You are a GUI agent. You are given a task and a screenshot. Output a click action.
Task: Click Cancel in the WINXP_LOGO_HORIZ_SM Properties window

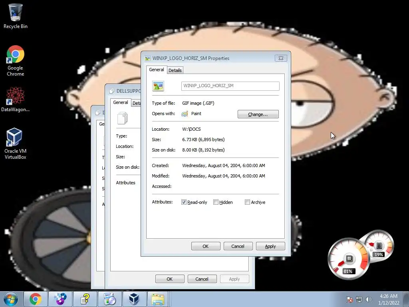pyautogui.click(x=238, y=246)
